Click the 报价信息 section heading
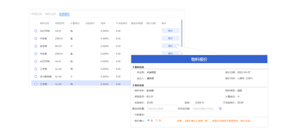 point(139,85)
